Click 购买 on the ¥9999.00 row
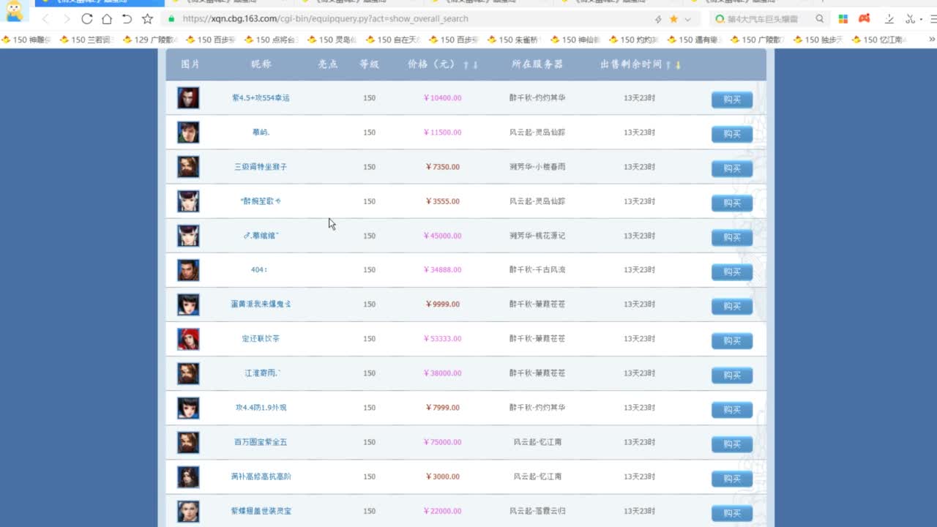The width and height of the screenshot is (937, 527). pos(732,306)
